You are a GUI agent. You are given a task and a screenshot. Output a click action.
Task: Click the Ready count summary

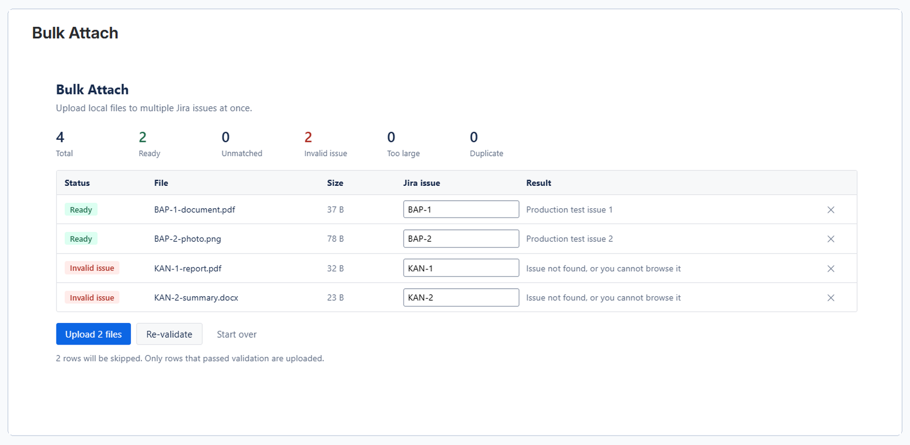click(x=149, y=144)
